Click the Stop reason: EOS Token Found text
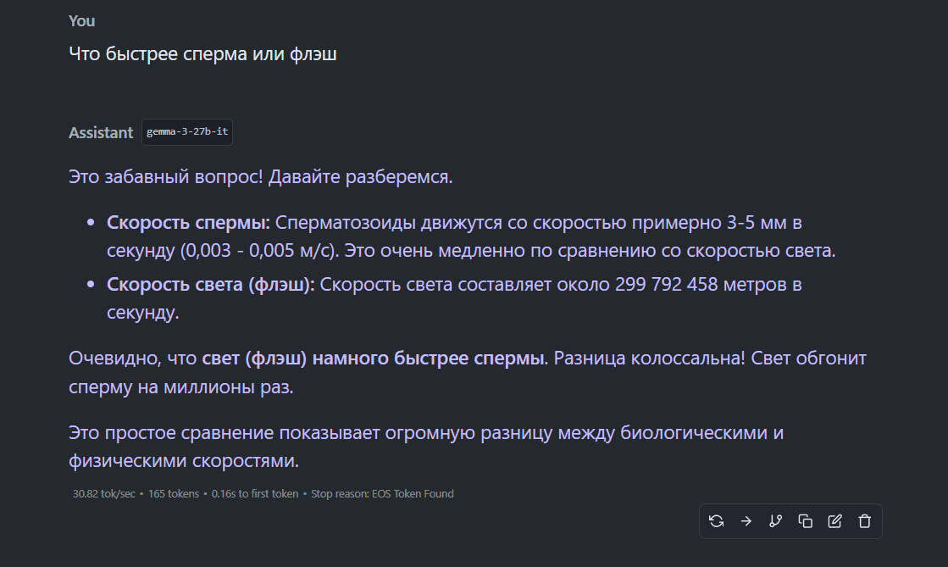This screenshot has width=948, height=567. (x=382, y=494)
